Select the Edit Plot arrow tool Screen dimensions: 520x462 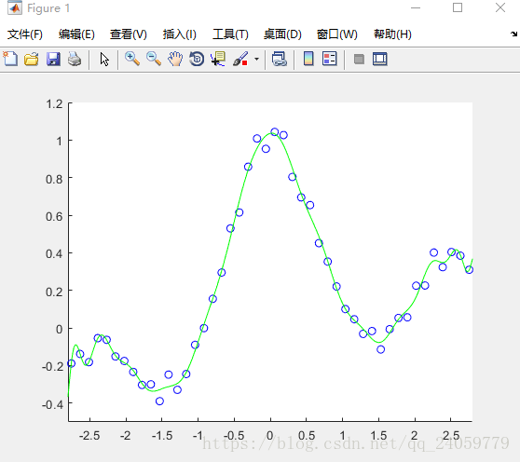click(x=104, y=60)
